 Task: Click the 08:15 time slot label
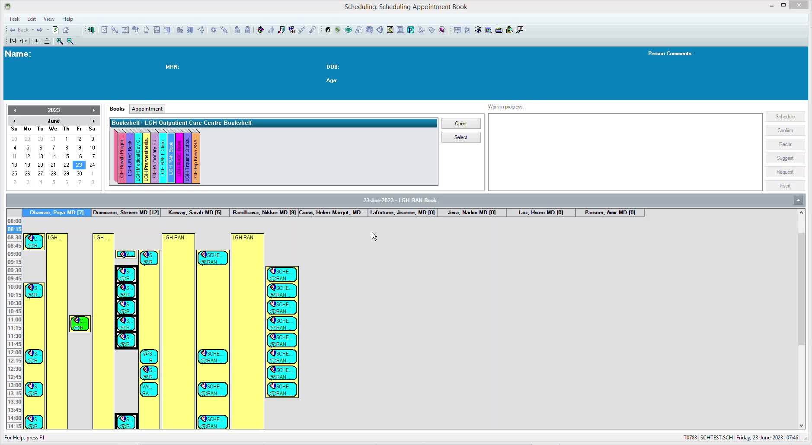(x=14, y=229)
